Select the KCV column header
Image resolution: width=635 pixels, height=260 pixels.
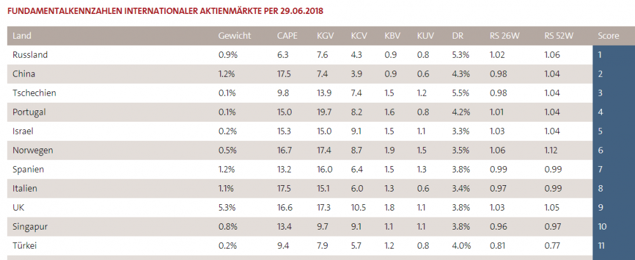tap(359, 36)
